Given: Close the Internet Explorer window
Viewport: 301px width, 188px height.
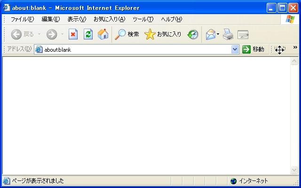Looking at the screenshot, I should 293,8.
